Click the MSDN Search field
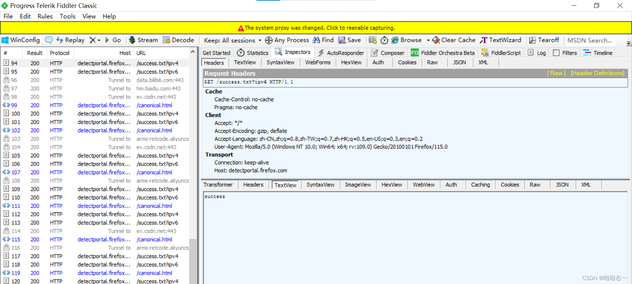632x284 pixels. click(590, 40)
